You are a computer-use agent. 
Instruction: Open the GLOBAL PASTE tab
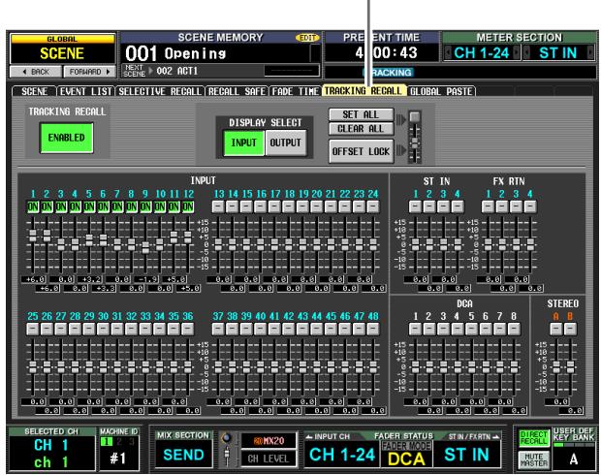click(441, 91)
